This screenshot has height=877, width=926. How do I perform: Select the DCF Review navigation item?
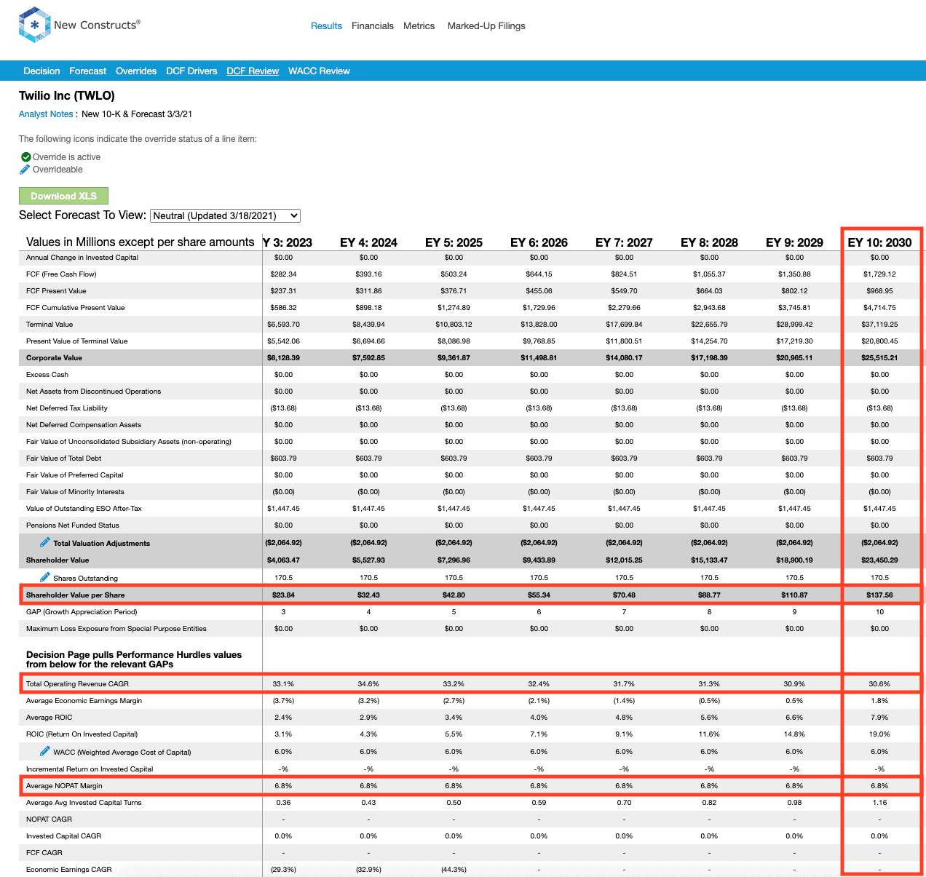coord(253,71)
